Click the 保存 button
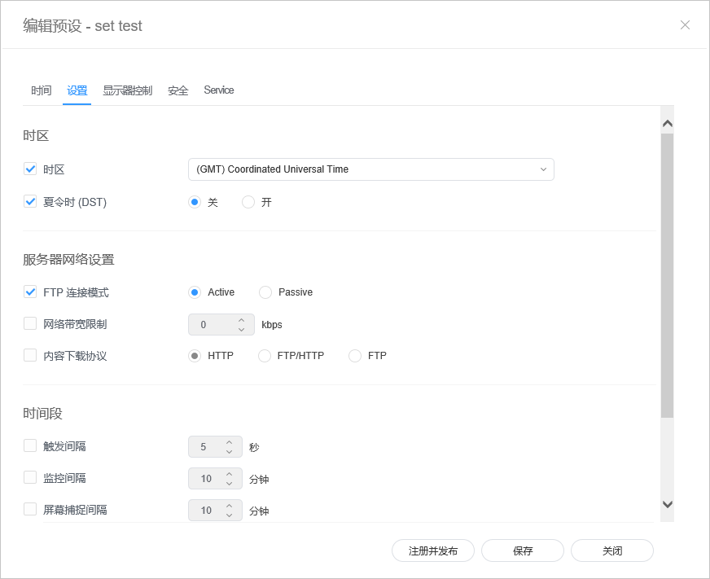 point(522,550)
